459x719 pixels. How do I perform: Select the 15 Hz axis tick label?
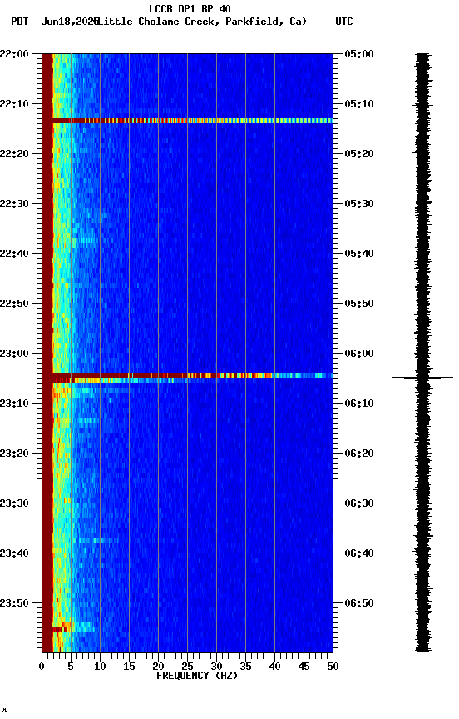[x=129, y=667]
